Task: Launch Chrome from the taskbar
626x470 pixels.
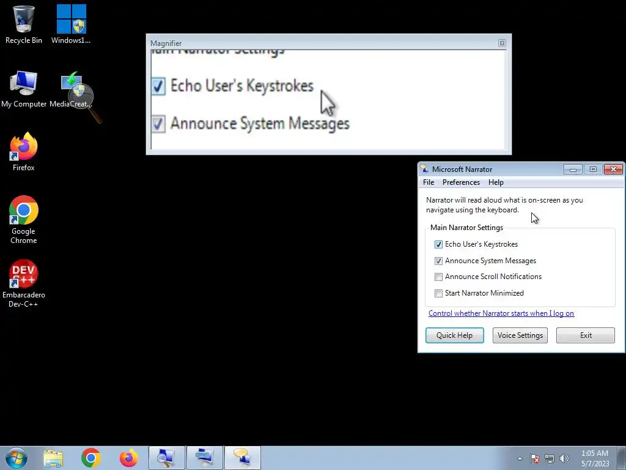Action: click(90, 458)
